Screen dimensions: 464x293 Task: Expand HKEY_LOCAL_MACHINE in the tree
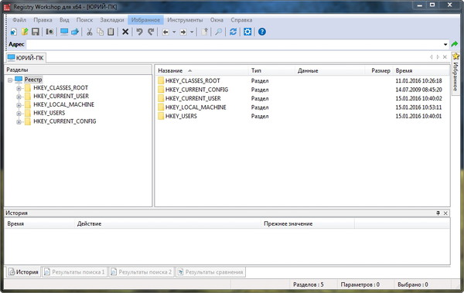[x=19, y=105]
